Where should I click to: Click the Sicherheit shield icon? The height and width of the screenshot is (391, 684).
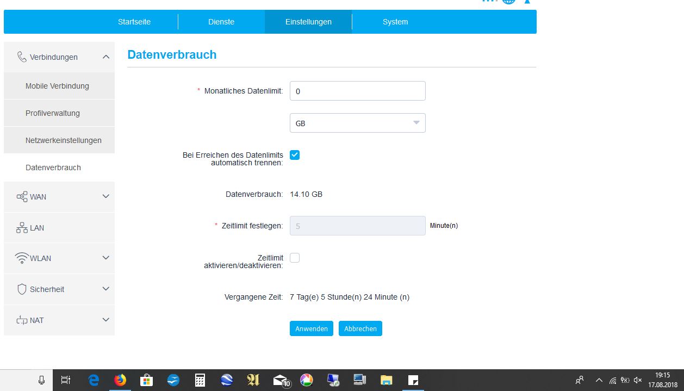click(x=22, y=289)
